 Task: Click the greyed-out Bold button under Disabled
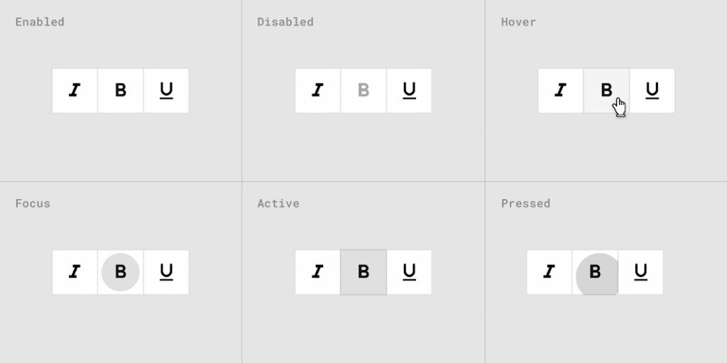[363, 90]
